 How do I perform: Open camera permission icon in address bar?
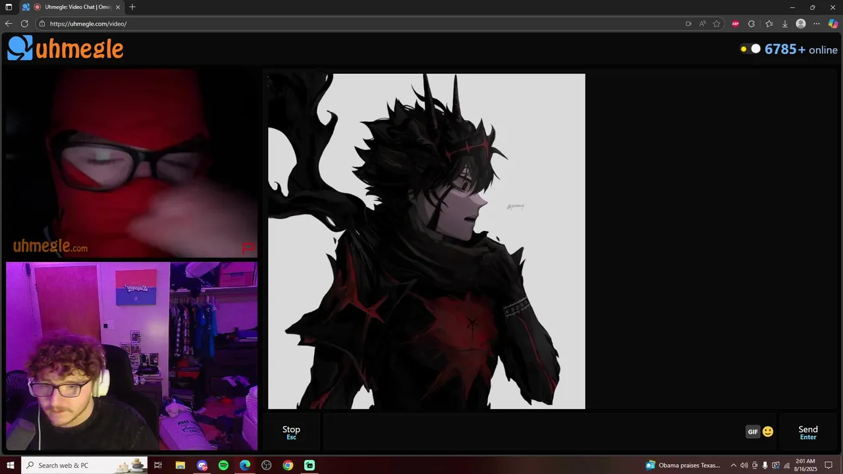click(688, 24)
